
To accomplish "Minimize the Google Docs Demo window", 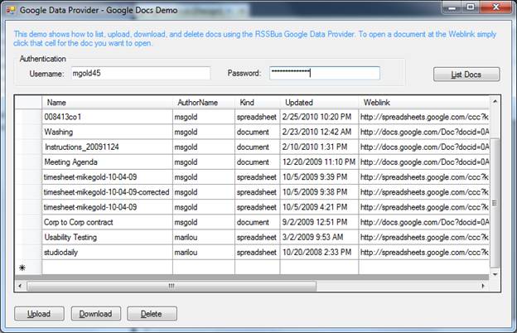I will [x=452, y=7].
